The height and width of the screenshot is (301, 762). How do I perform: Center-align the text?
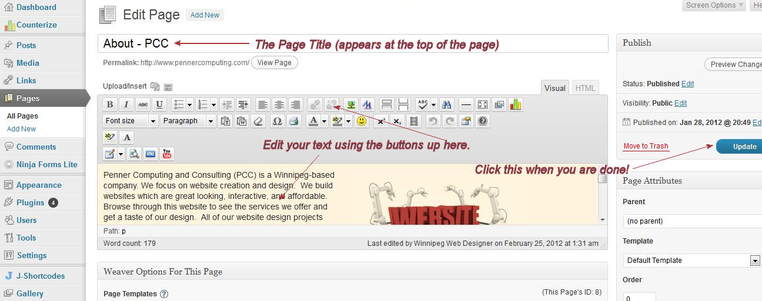click(x=279, y=105)
